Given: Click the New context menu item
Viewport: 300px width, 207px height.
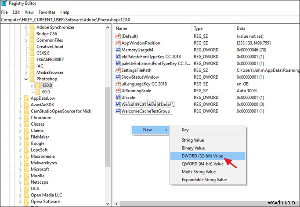Looking at the screenshot, I should (x=150, y=130).
